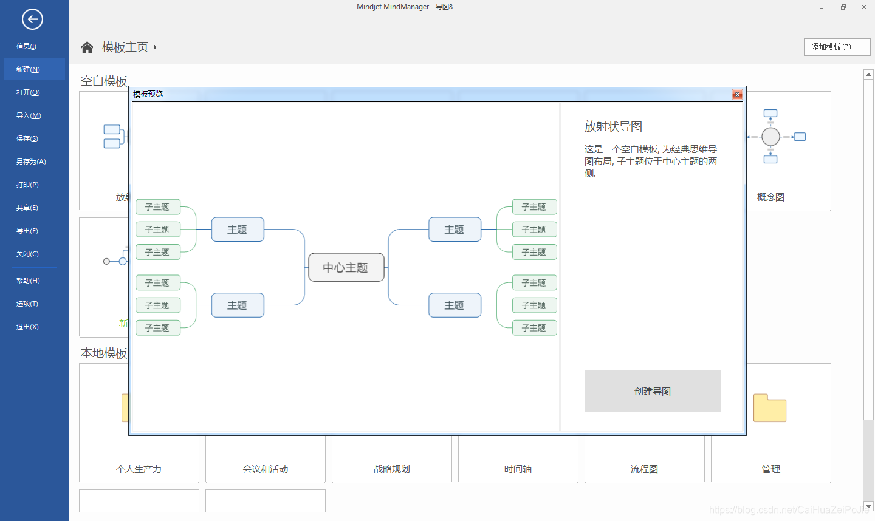Viewport: 875px width, 521px height.
Task: Click the home icon beside 模板主页
Action: (x=87, y=47)
